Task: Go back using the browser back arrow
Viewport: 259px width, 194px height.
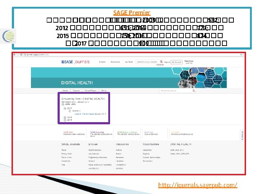Action: click(x=15, y=55)
